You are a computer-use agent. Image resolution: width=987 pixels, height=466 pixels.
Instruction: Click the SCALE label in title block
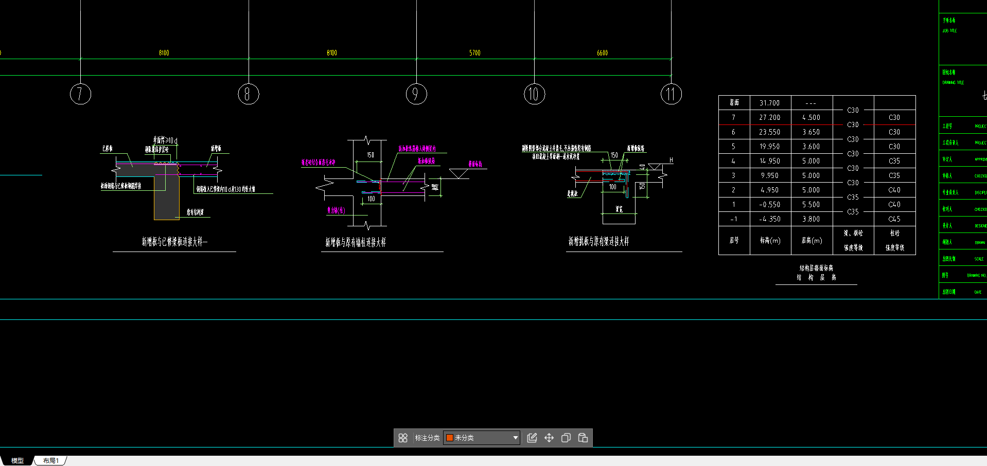tap(979, 259)
